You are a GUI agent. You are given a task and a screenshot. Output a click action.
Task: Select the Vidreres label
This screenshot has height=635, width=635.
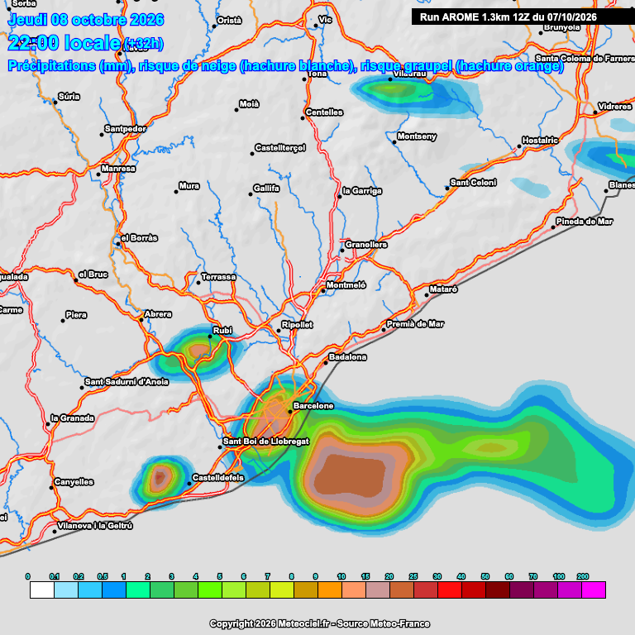click(615, 107)
